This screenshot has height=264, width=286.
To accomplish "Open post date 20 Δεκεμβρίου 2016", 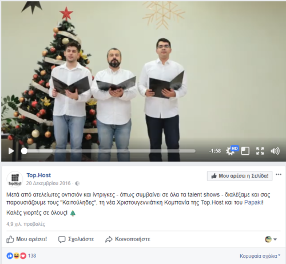I will pos(48,183).
